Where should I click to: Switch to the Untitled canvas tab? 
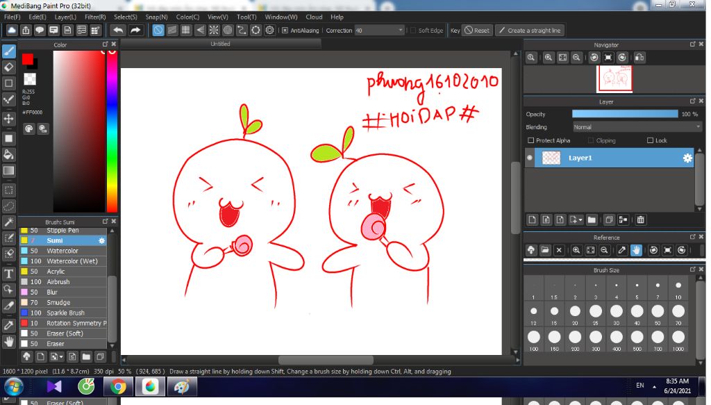[220, 44]
